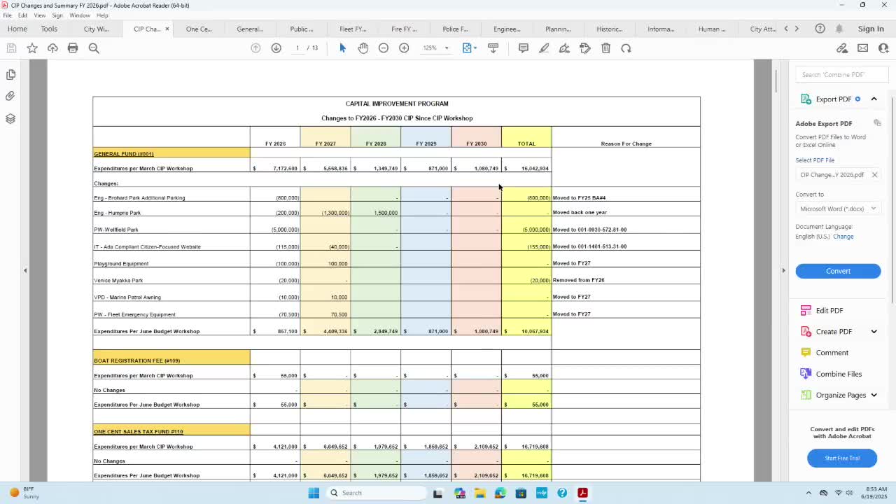Click the Sign In link

[871, 29]
